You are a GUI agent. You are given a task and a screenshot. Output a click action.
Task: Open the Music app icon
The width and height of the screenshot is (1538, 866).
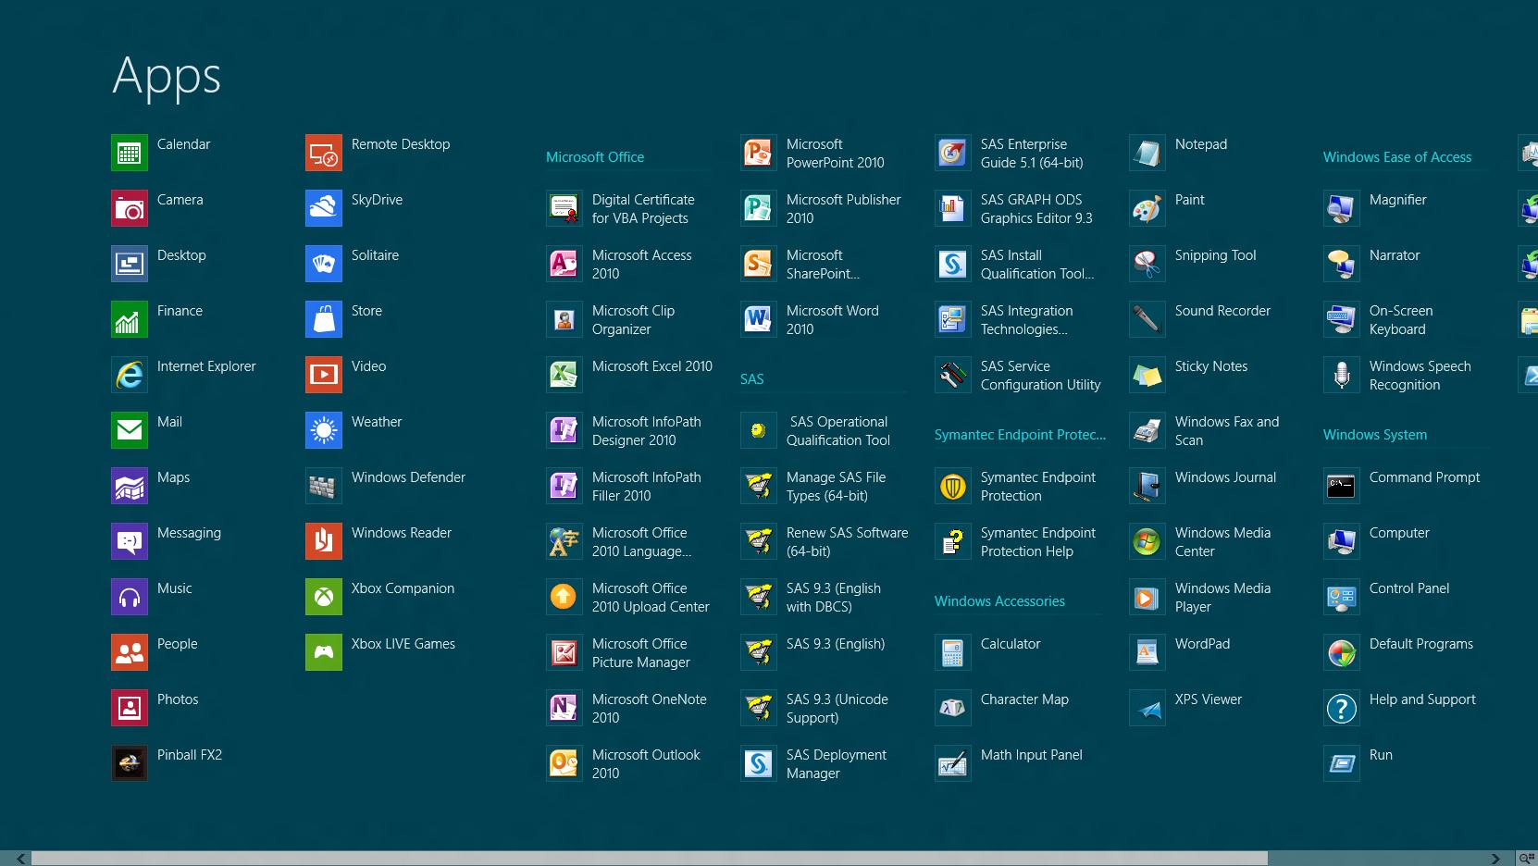130,597
